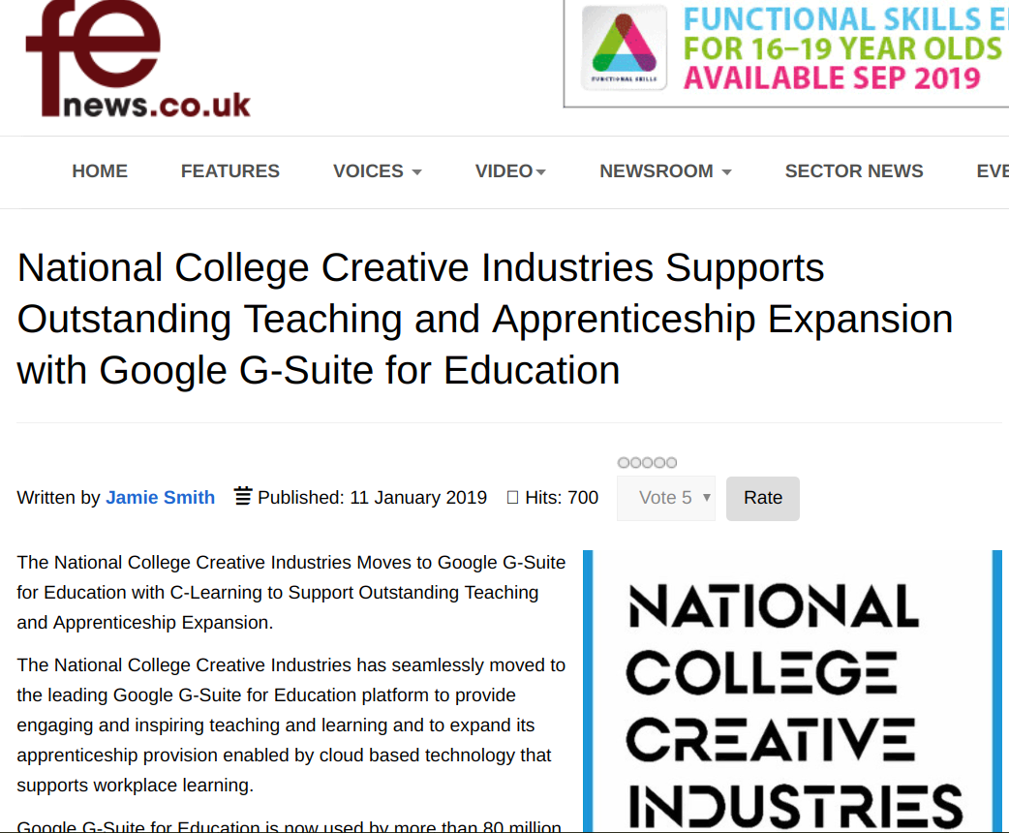Open the partially visible Events menu item

992,171
